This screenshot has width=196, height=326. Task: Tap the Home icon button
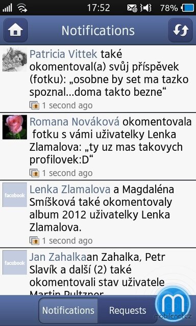click(x=15, y=30)
